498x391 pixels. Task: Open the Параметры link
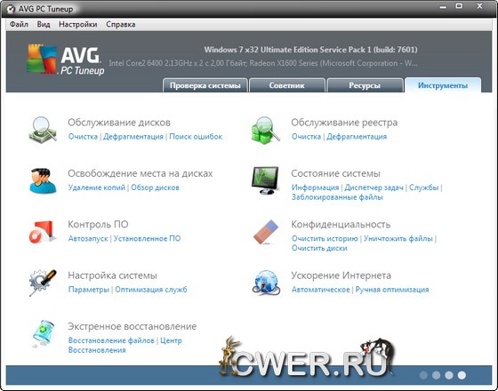(x=89, y=290)
